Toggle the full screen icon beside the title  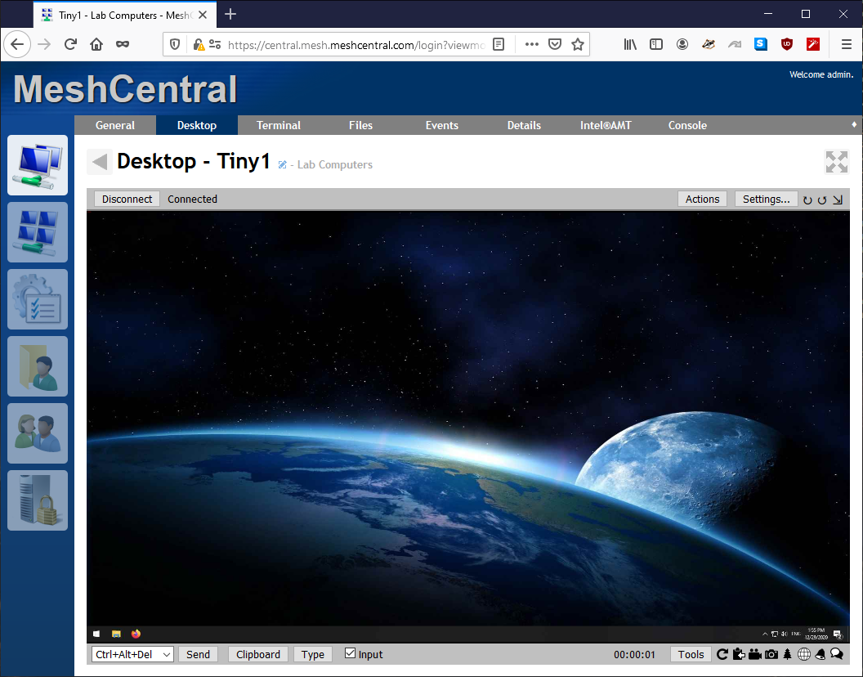[836, 162]
